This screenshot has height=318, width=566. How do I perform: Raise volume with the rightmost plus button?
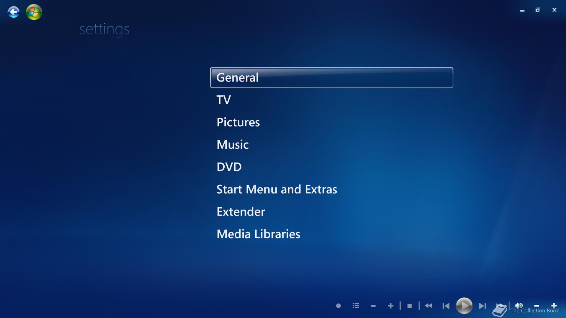pos(554,306)
